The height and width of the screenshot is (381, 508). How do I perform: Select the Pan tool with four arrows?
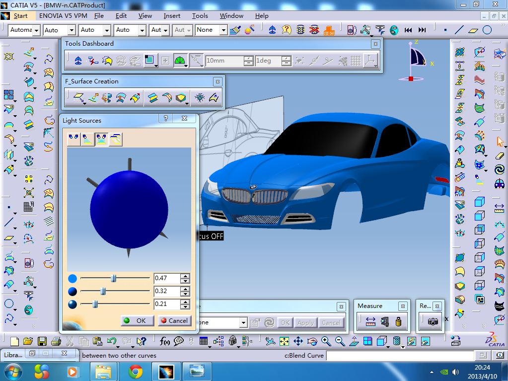pos(298,341)
